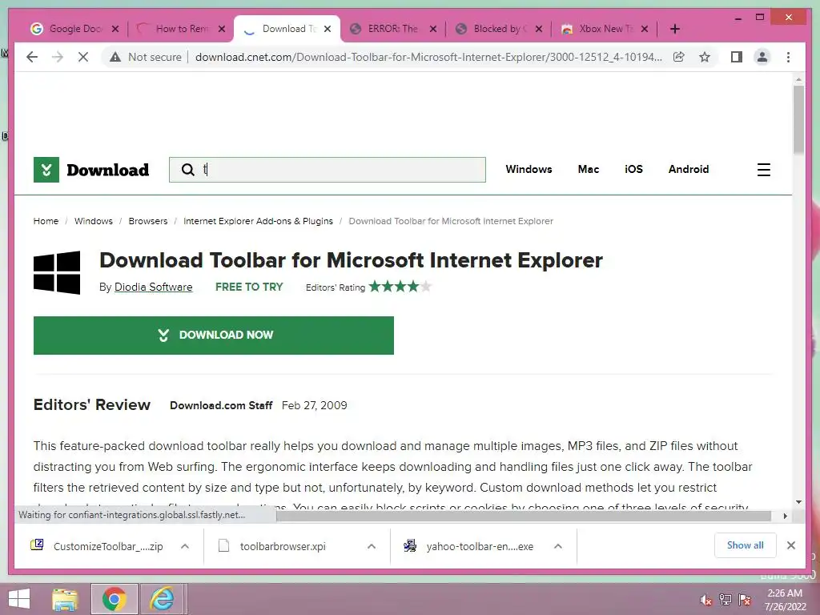Click Browsers breadcrumb link
Screen dimensions: 820x615
(x=148, y=221)
